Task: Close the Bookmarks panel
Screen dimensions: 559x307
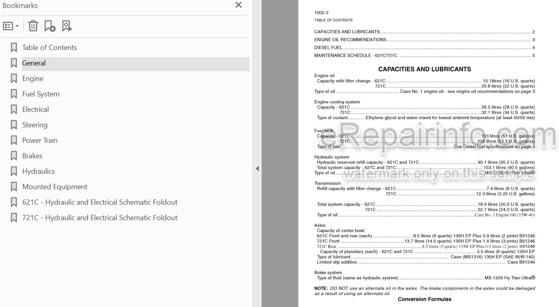Action: pos(239,5)
